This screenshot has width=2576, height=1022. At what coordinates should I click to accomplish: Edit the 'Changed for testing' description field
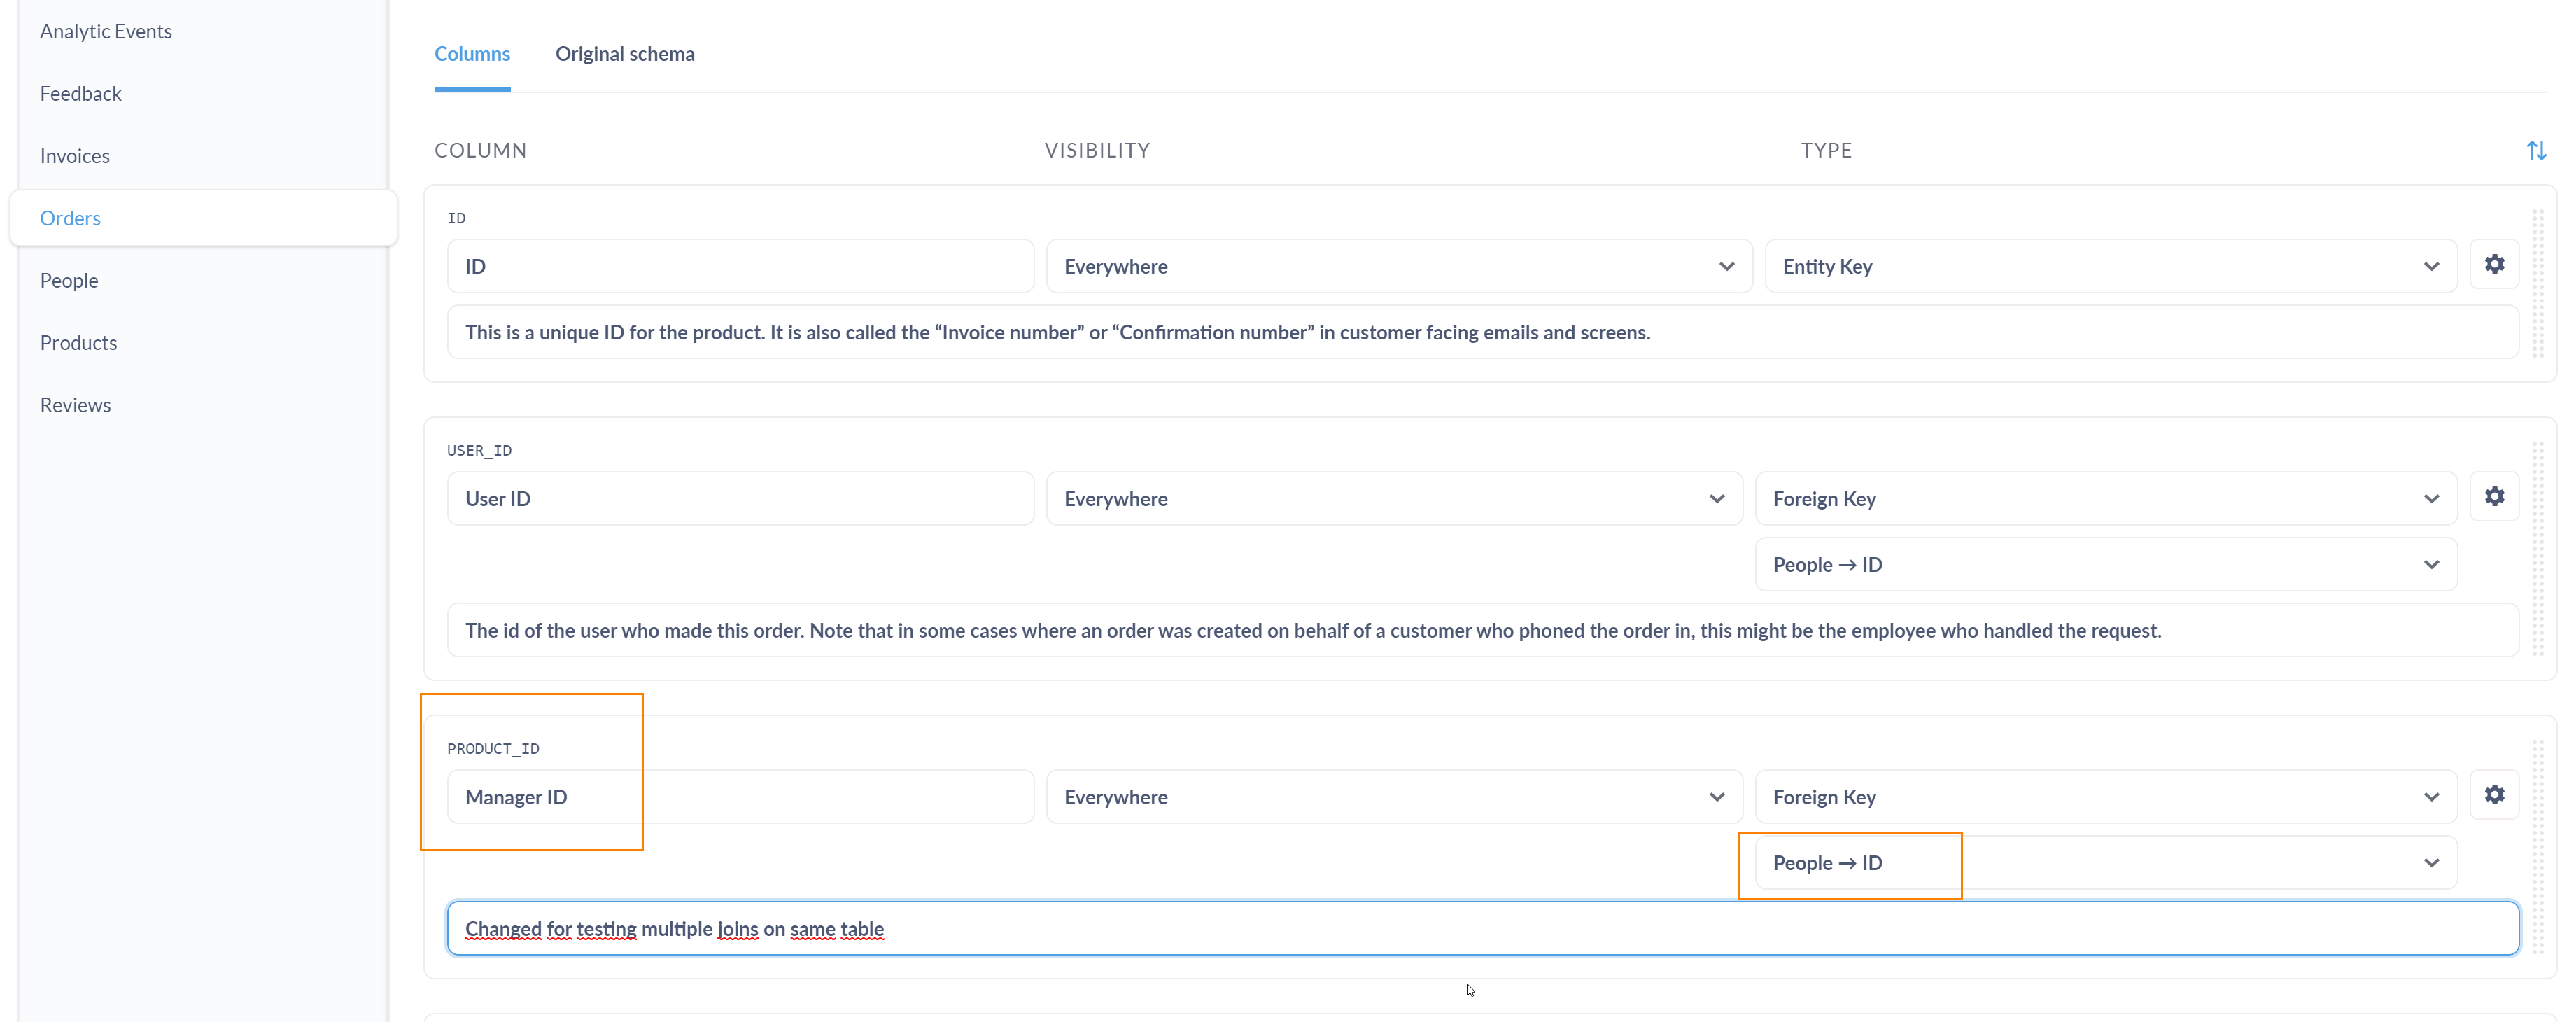click(1483, 929)
